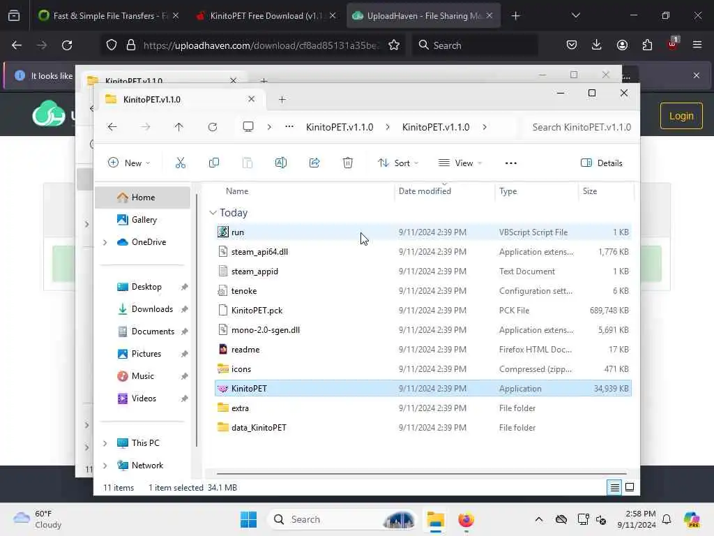
Task: Select the run VBScript file
Action: click(423, 232)
